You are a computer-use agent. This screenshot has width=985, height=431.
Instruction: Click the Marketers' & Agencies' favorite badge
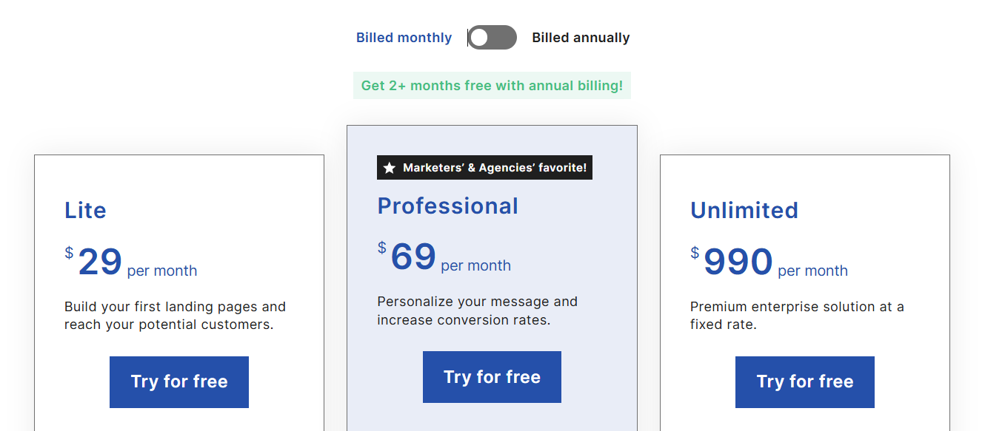click(x=484, y=167)
